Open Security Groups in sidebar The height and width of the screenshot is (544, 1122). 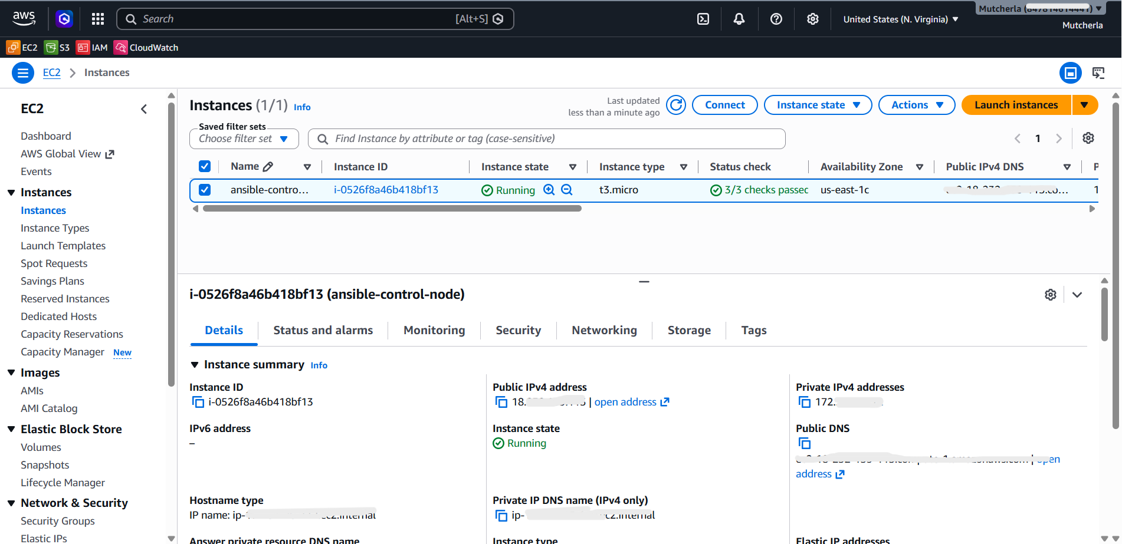pos(58,521)
